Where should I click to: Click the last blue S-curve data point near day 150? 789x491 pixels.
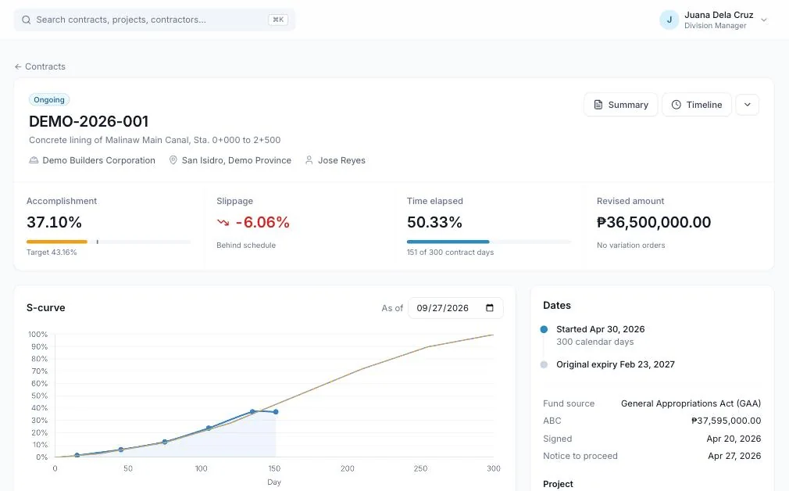click(276, 412)
